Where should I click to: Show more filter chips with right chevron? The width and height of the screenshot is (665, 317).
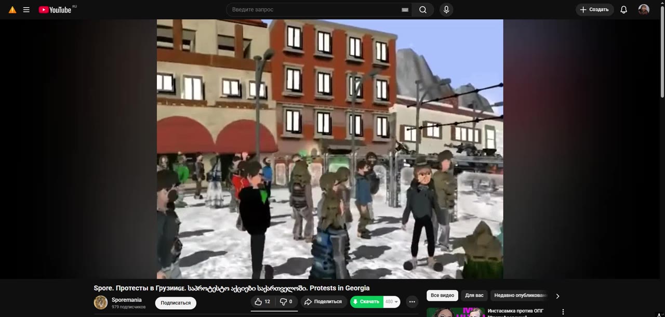pos(557,296)
